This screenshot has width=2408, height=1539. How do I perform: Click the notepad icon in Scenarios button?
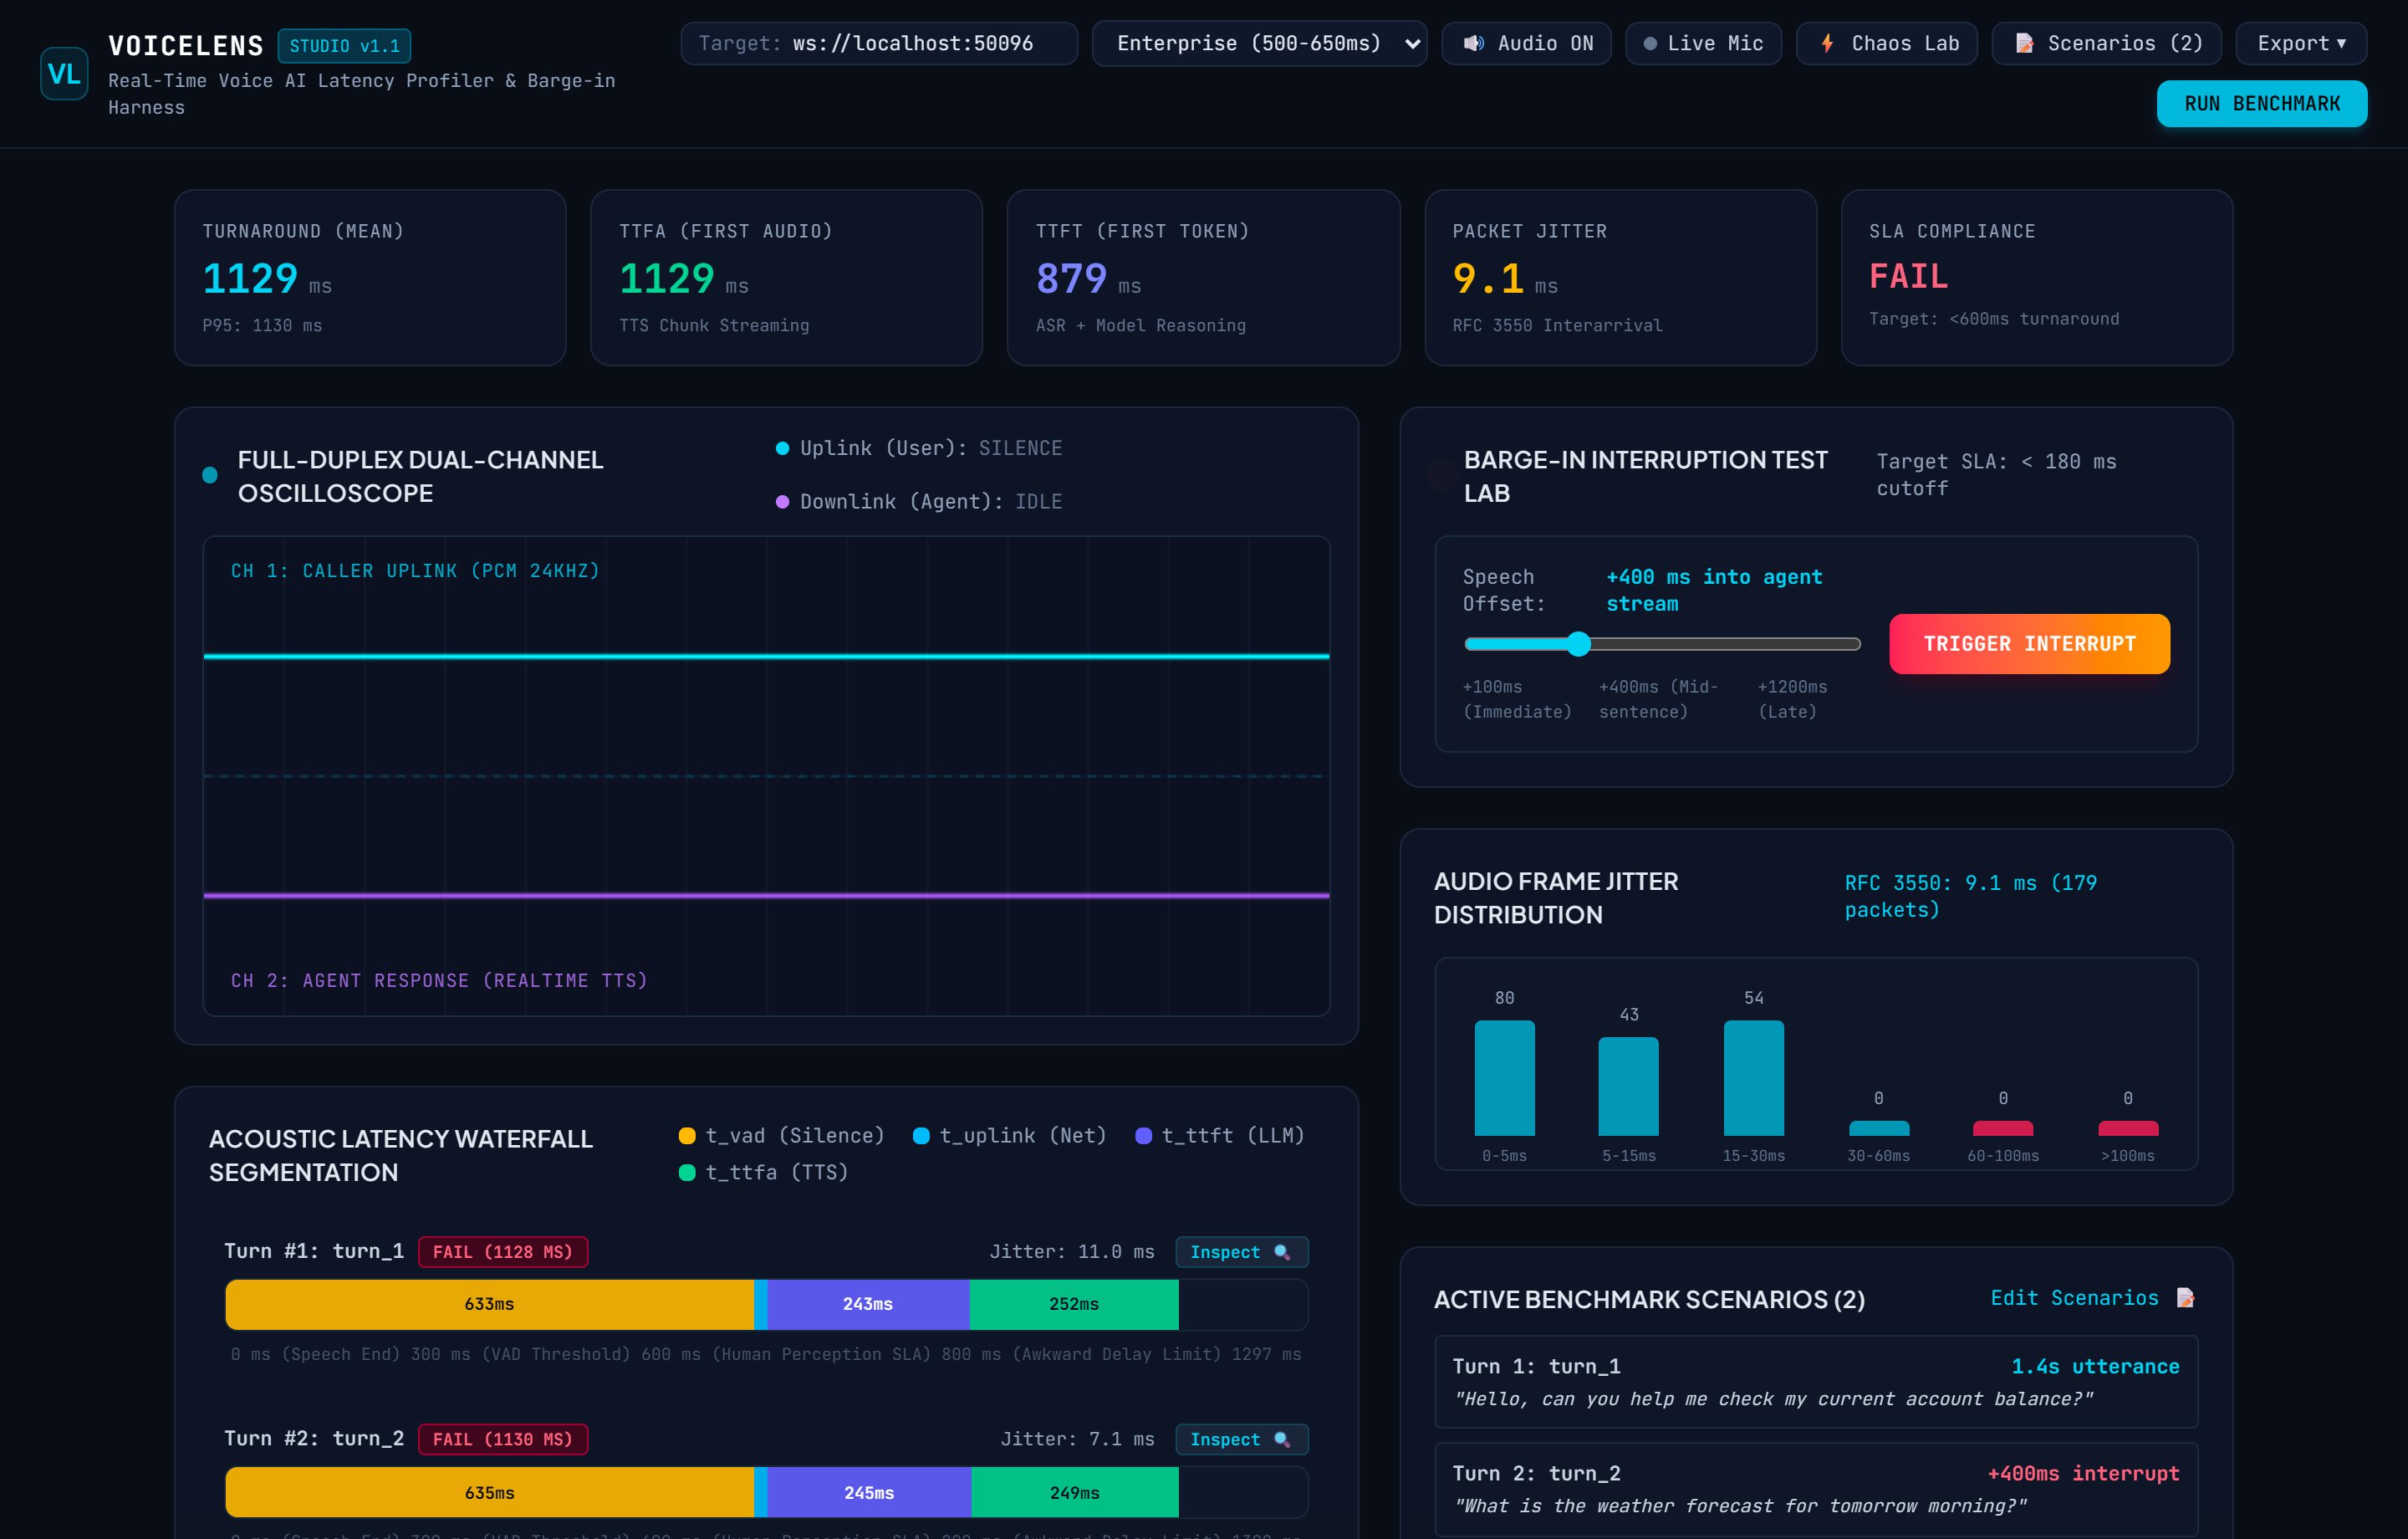tap(2023, 43)
